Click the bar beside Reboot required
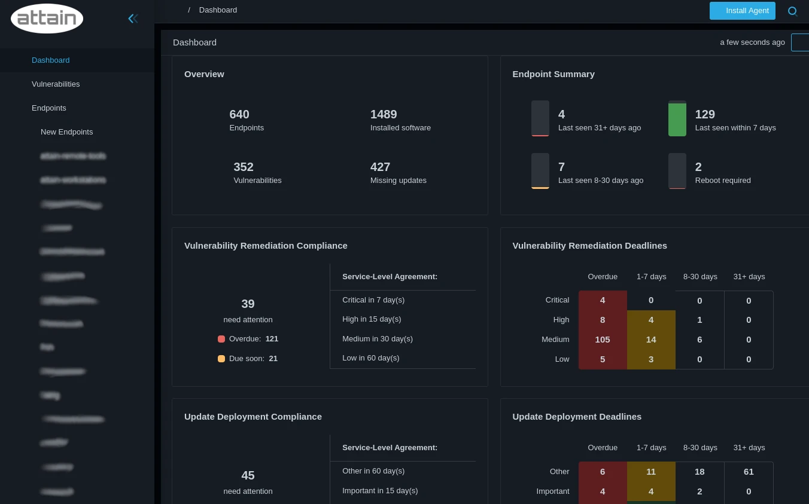This screenshot has height=504, width=809. click(677, 171)
